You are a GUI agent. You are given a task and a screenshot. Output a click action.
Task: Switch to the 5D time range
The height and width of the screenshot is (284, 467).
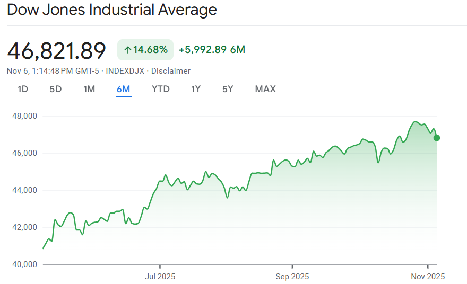(56, 89)
